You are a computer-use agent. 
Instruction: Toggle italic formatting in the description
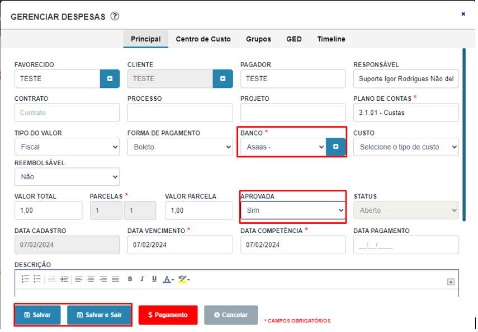pyautogui.click(x=142, y=279)
